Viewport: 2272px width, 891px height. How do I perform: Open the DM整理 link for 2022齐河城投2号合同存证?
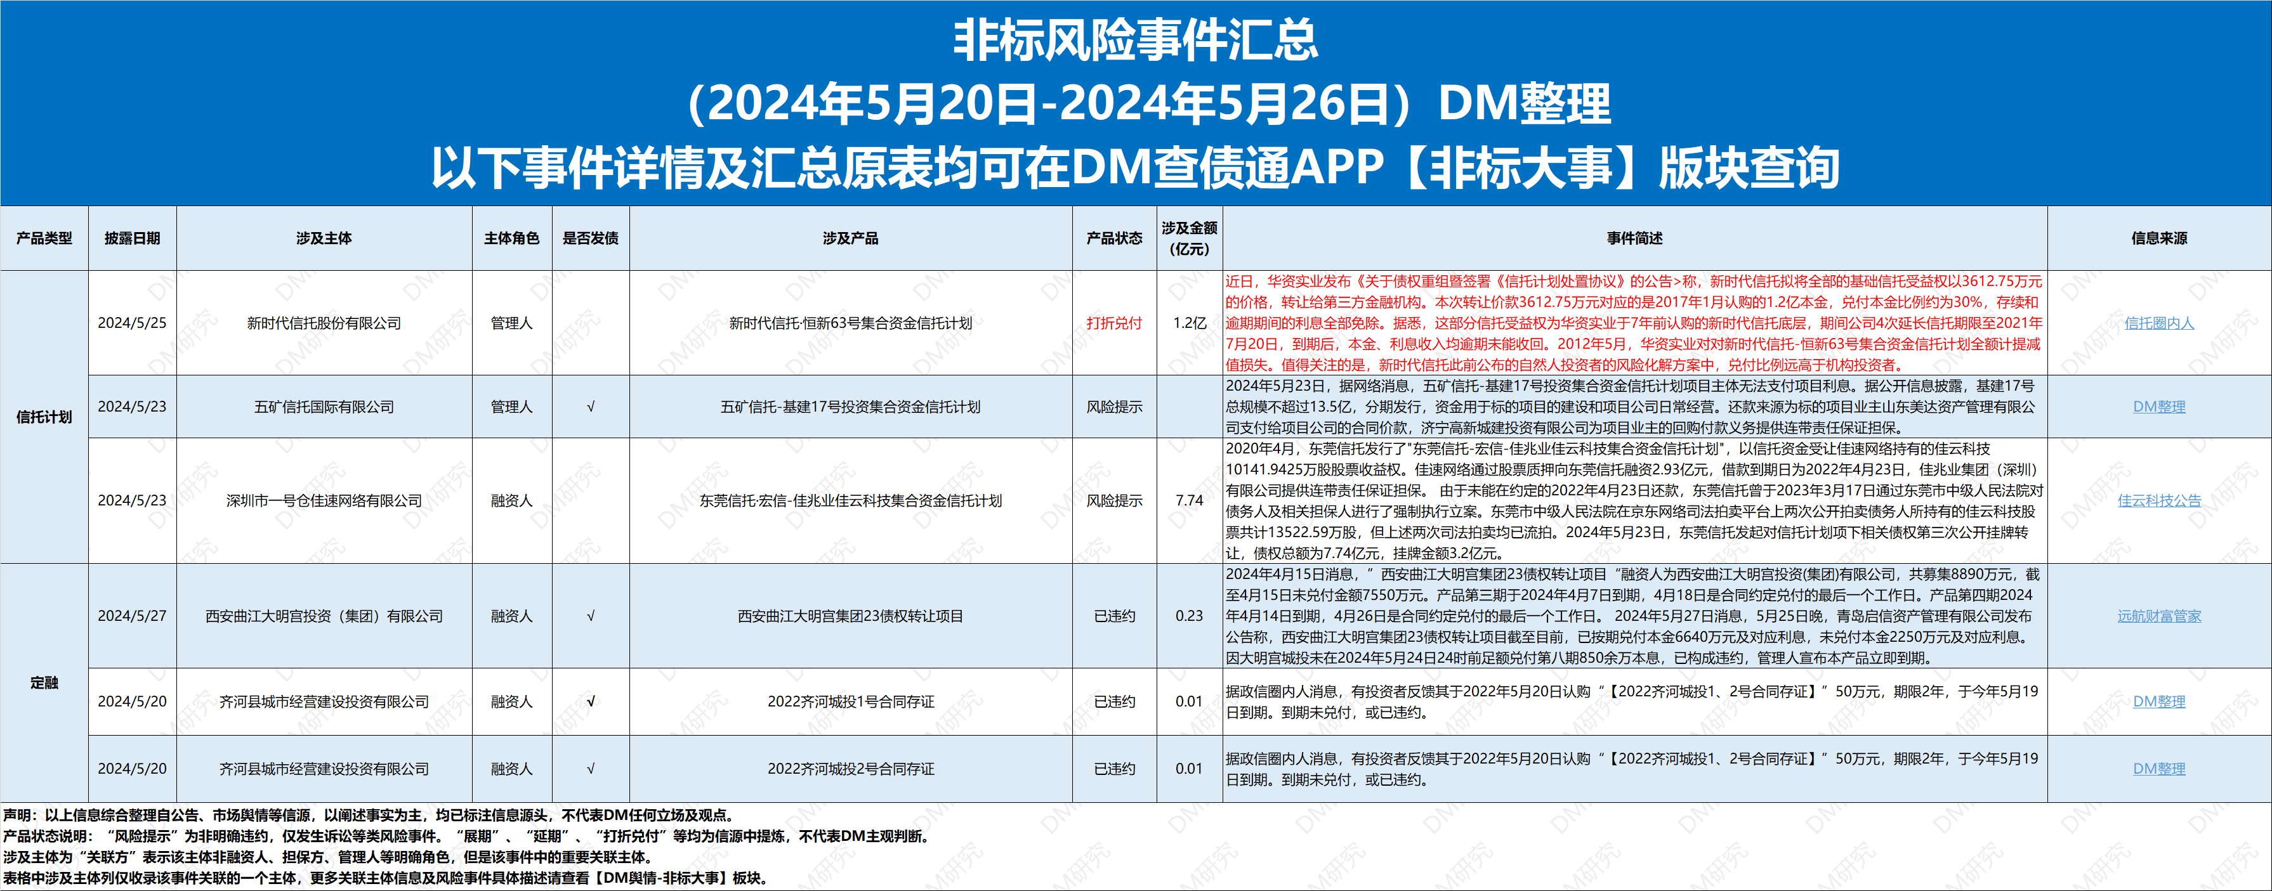[x=2158, y=769]
